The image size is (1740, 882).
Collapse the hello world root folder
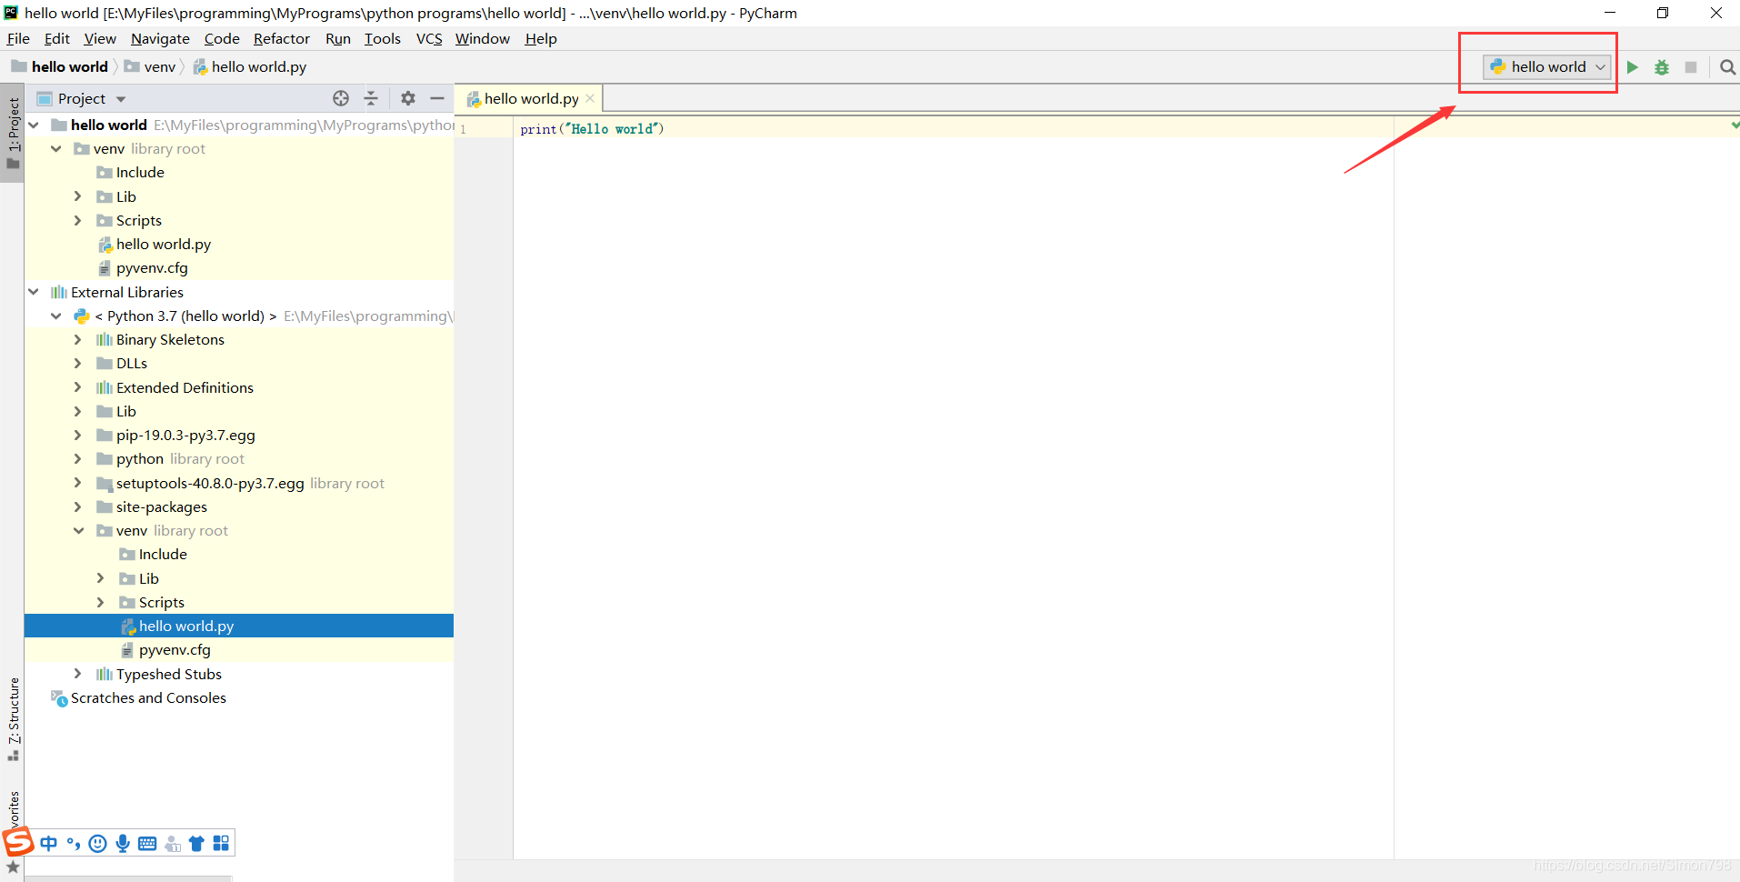pos(34,125)
